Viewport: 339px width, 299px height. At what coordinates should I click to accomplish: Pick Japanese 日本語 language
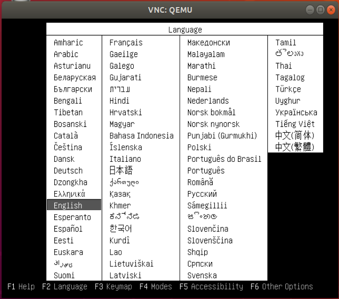coord(121,170)
